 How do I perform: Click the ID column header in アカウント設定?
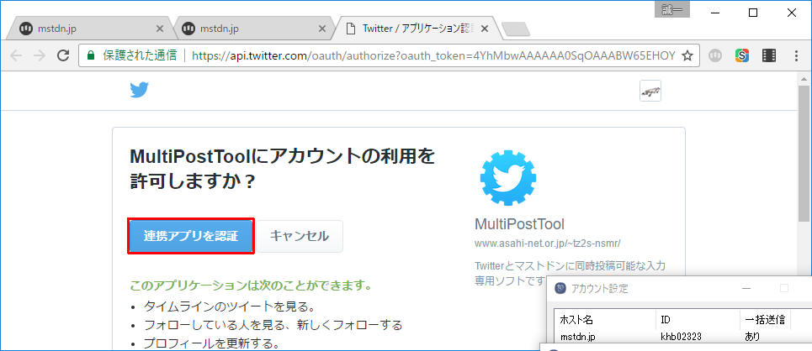coord(698,319)
